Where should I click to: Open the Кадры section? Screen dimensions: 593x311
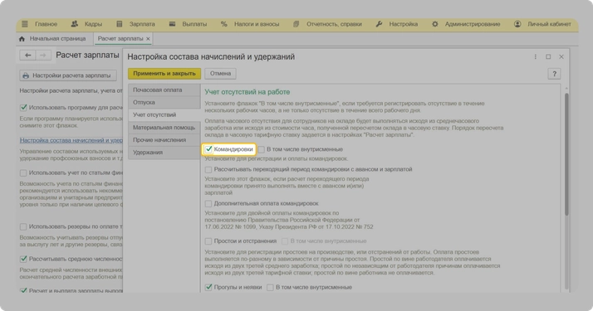click(93, 24)
